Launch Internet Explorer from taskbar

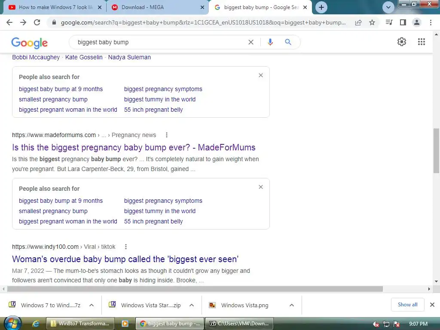click(36, 324)
